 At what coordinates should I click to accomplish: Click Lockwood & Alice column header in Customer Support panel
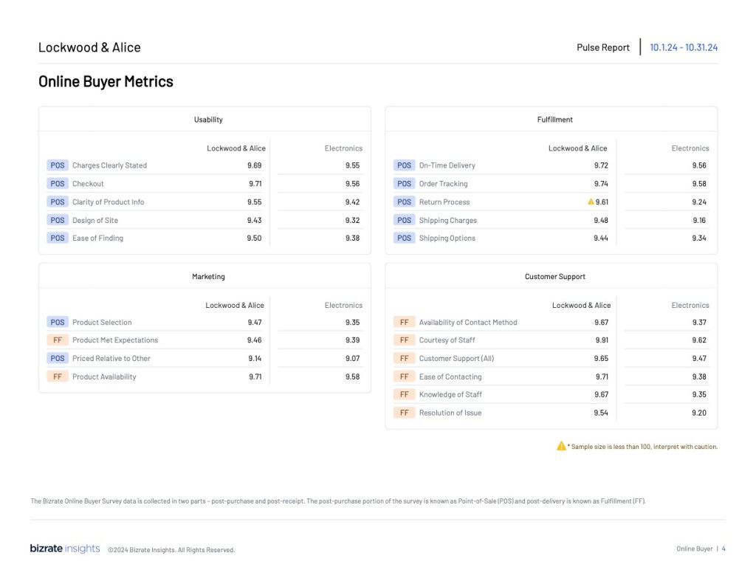coord(582,305)
